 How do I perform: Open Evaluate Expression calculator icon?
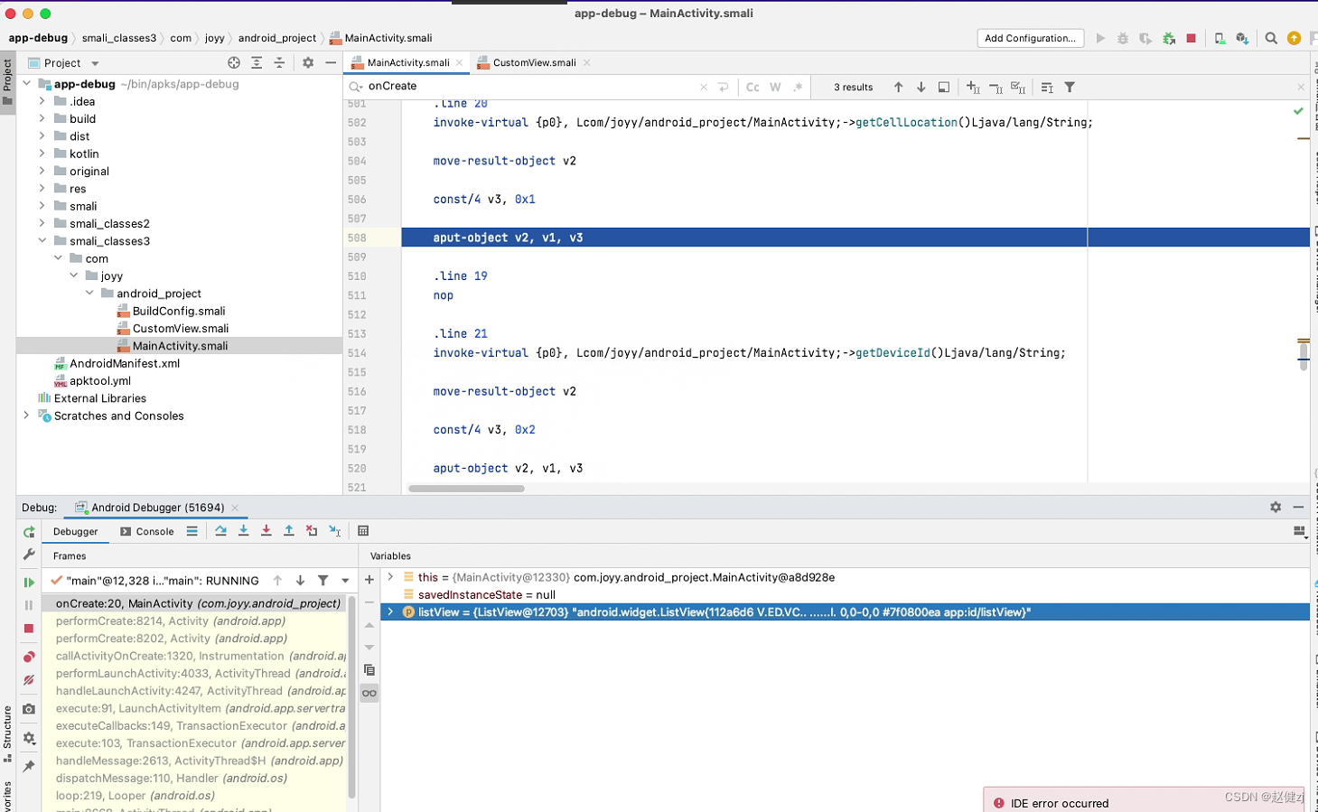[x=363, y=531]
